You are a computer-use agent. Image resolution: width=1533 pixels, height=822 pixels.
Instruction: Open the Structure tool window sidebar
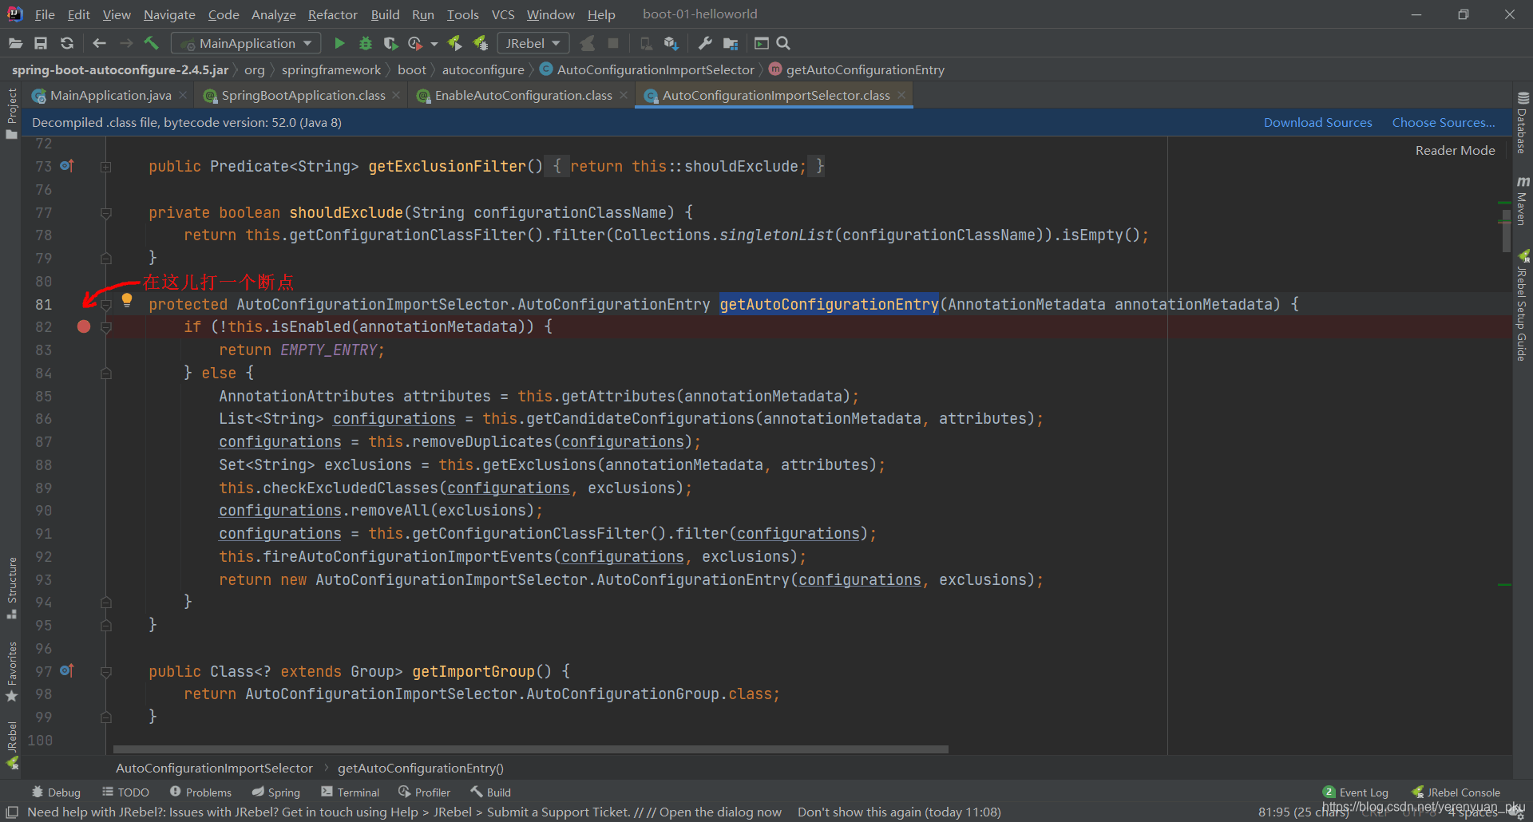tap(11, 587)
